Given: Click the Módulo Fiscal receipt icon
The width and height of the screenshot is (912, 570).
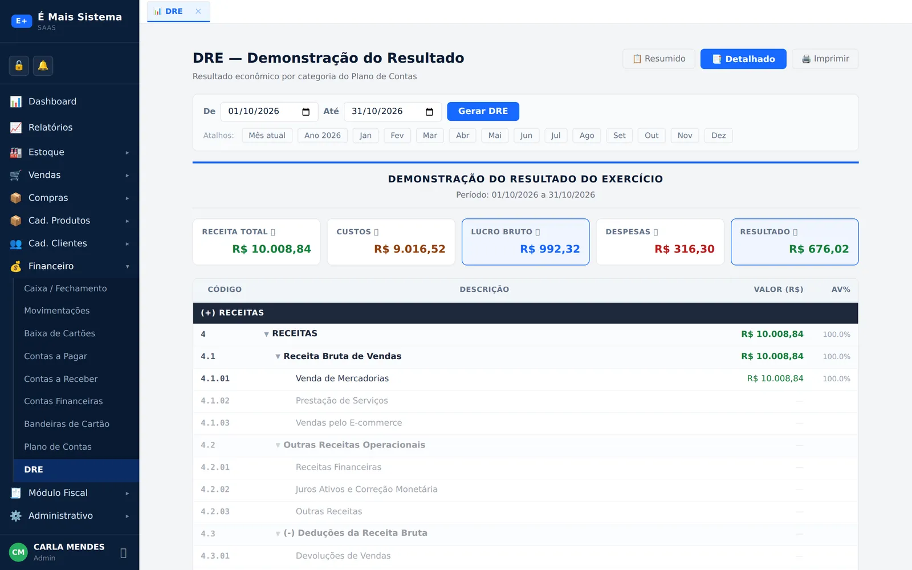Looking at the screenshot, I should tap(16, 493).
